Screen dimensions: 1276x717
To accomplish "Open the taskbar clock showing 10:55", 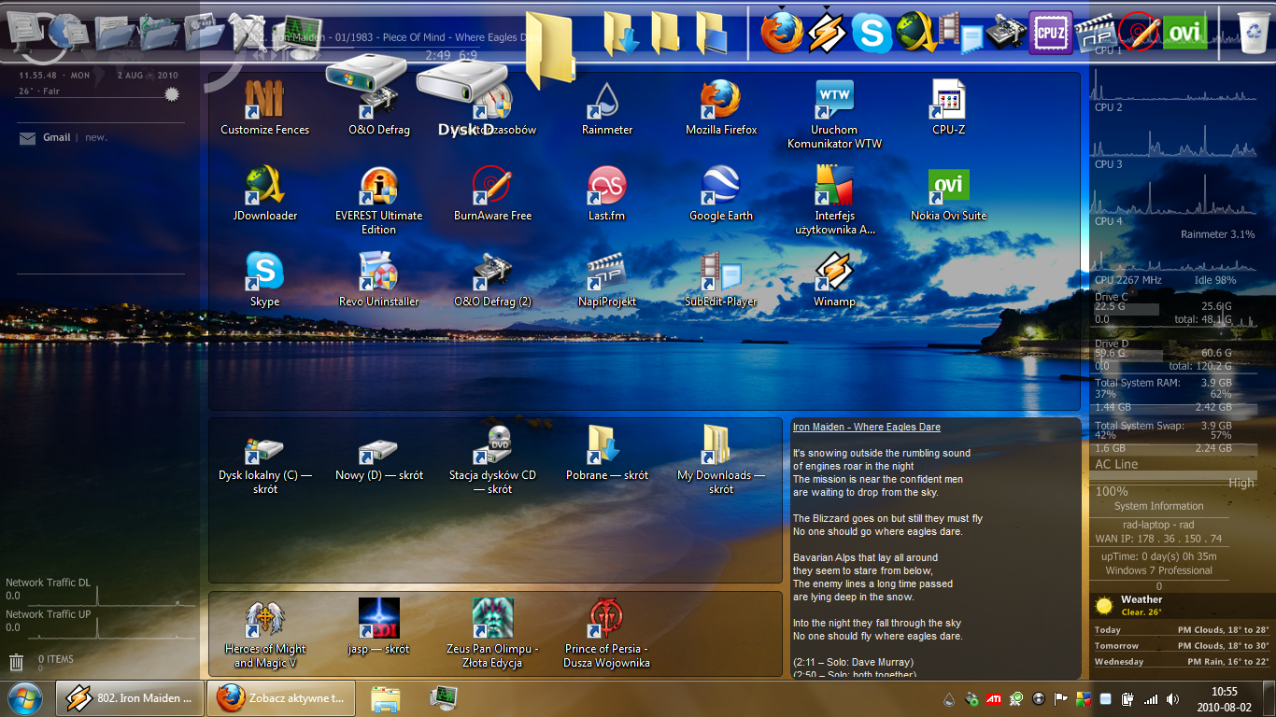I will pos(1224,699).
